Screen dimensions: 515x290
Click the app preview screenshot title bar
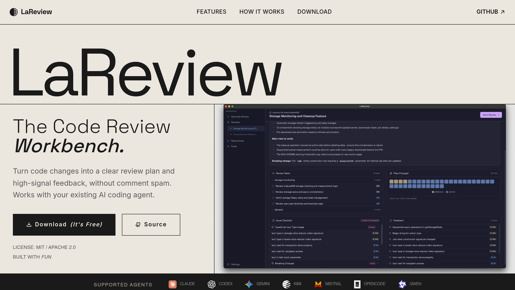tap(365, 106)
